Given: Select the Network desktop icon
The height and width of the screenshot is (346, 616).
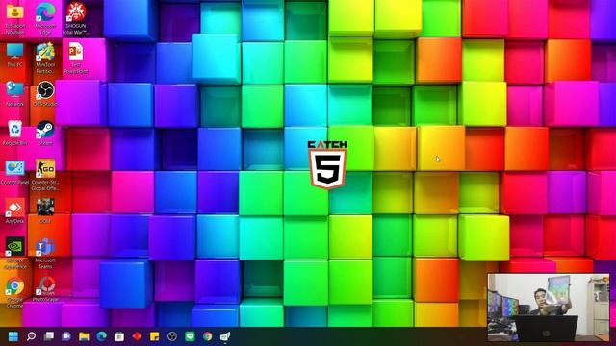Looking at the screenshot, I should point(15,94).
